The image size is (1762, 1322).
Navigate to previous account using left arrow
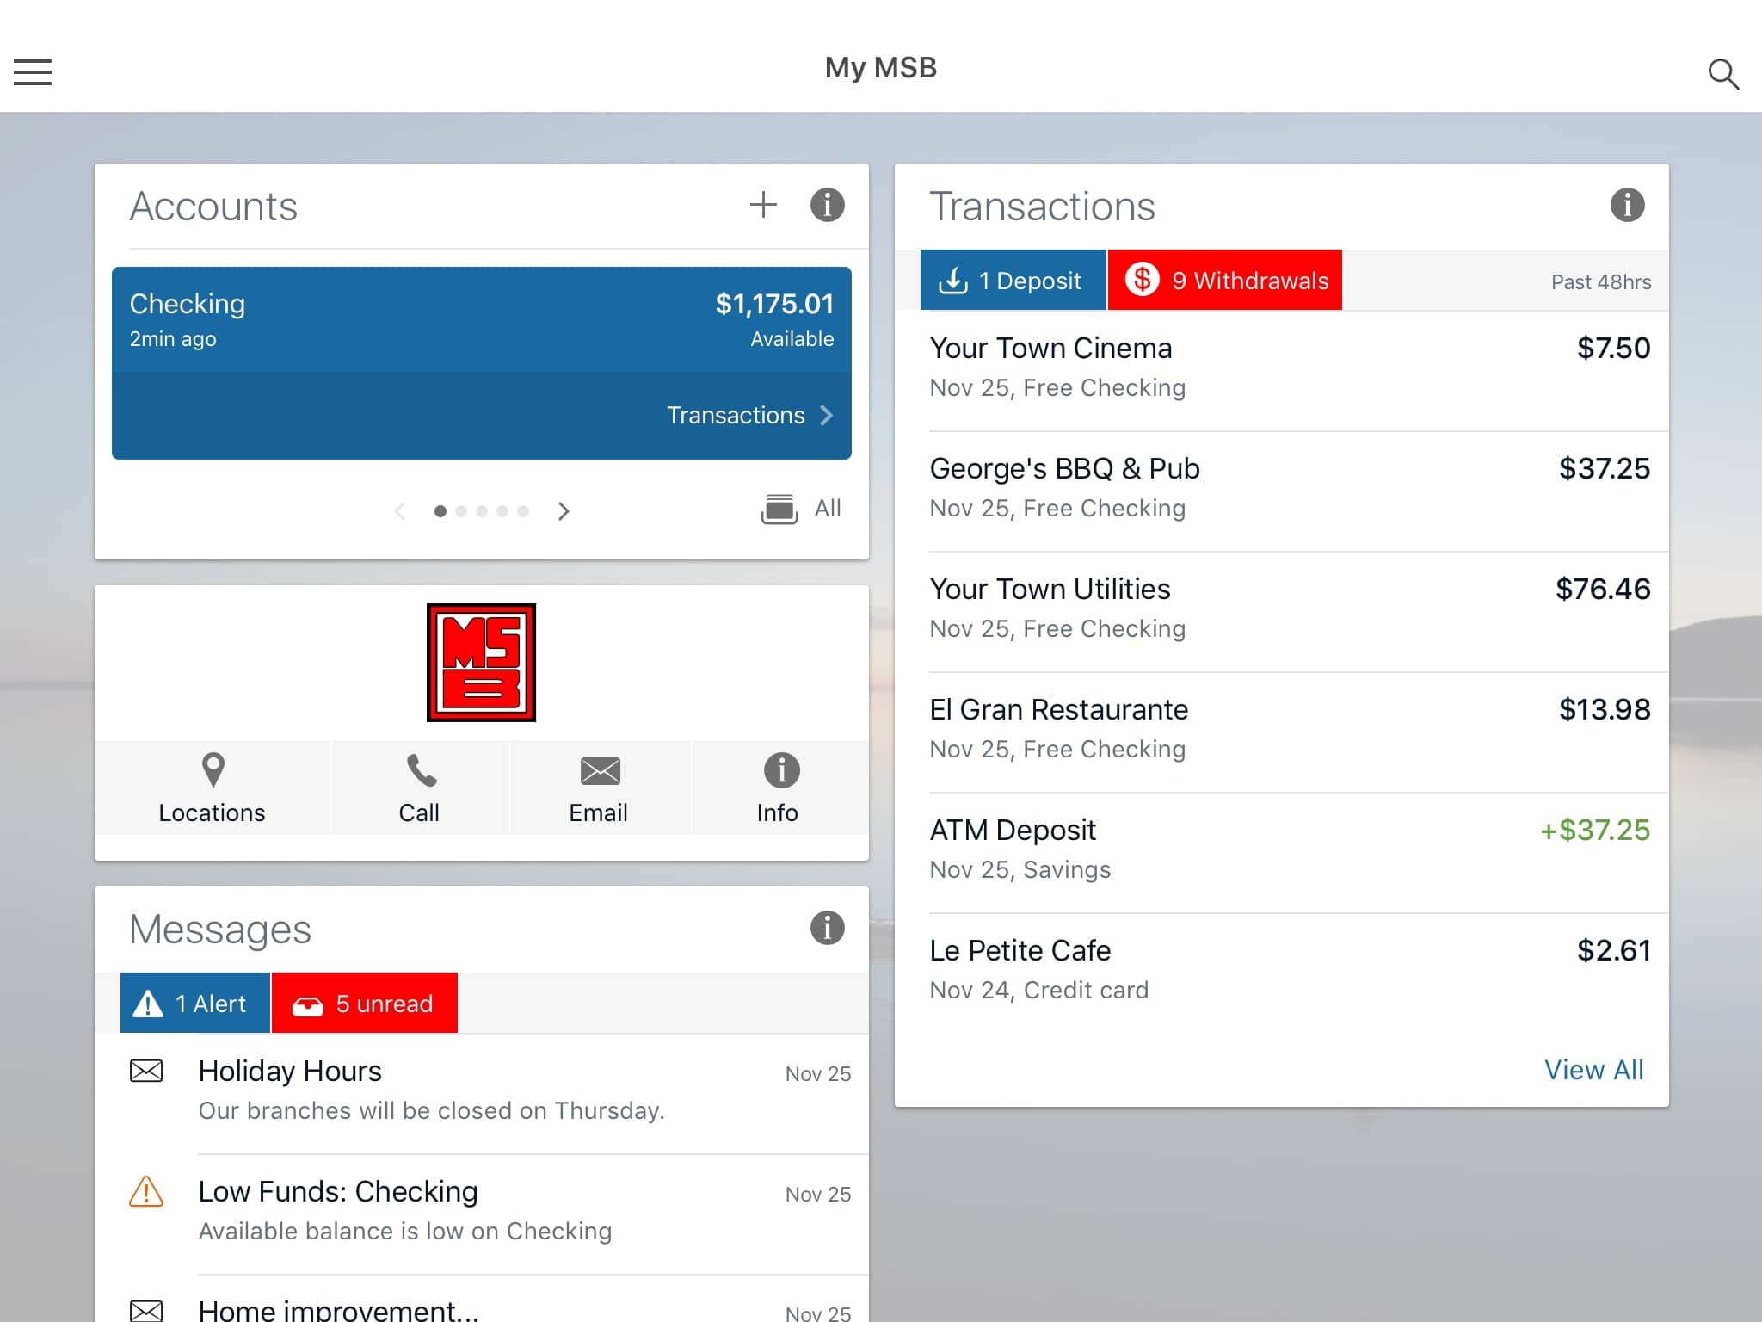pyautogui.click(x=399, y=510)
